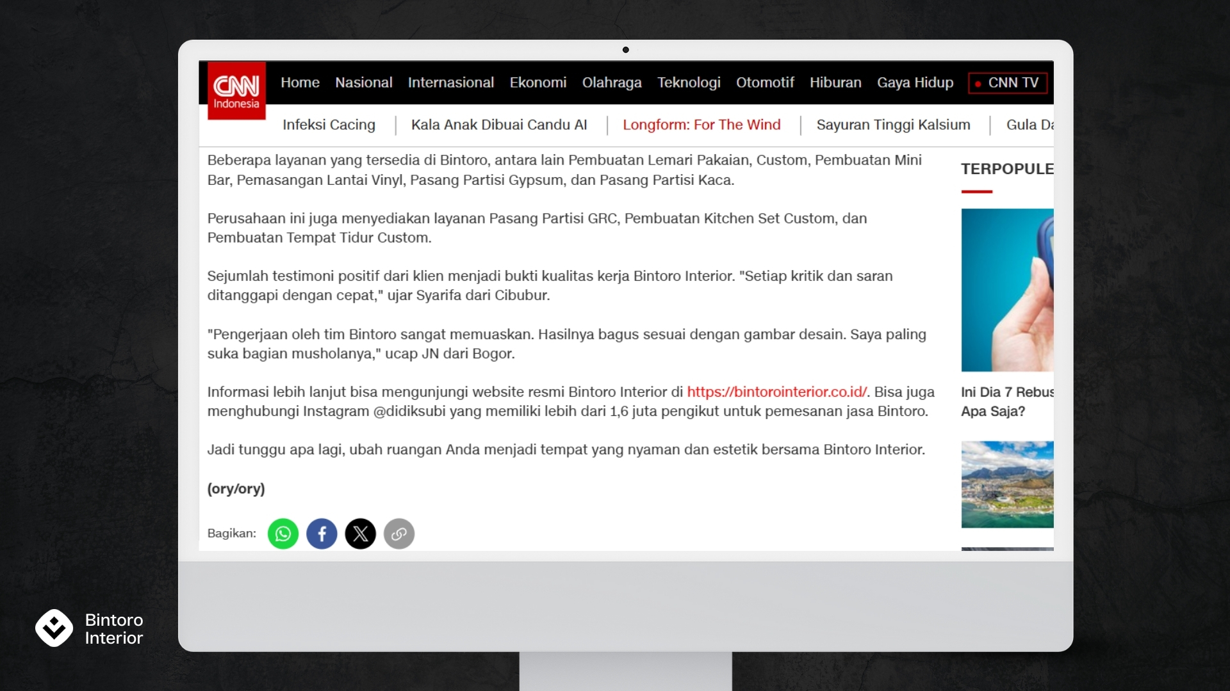Share article via WhatsApp icon
Image resolution: width=1230 pixels, height=691 pixels.
283,534
